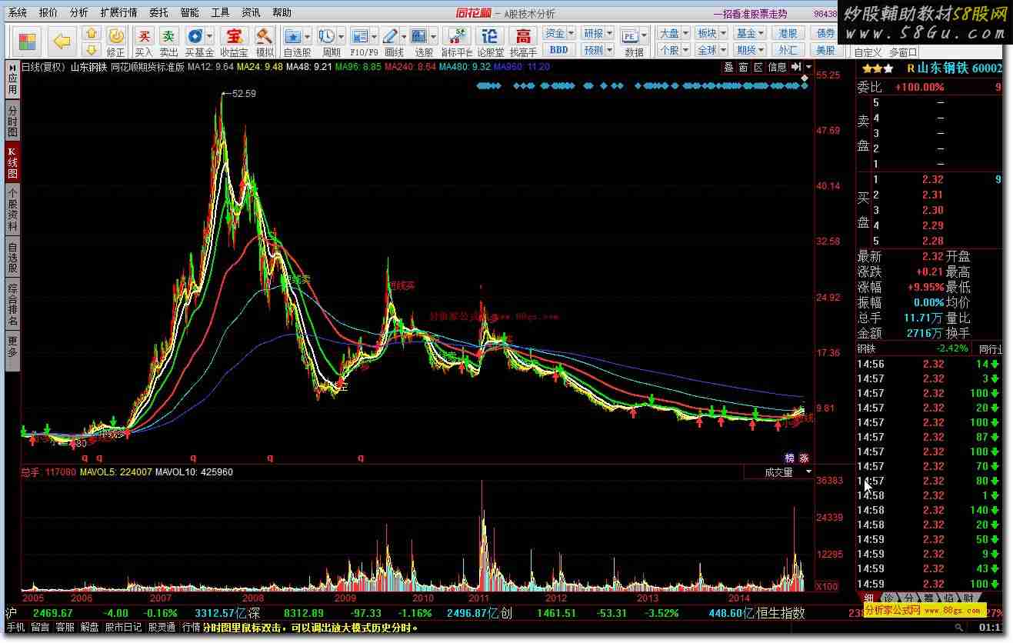Image resolution: width=1013 pixels, height=643 pixels.
Task: Select the 细 detail tab
Action: (868, 598)
